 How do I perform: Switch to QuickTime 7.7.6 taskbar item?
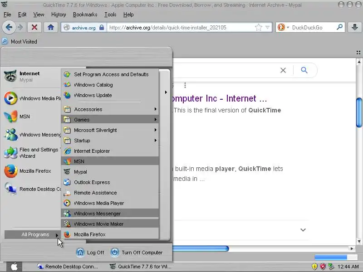141,267
